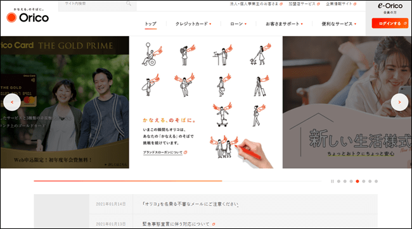Open 緊急事態宣言に伴う対応について notice
412x229 pixels.
179,224
